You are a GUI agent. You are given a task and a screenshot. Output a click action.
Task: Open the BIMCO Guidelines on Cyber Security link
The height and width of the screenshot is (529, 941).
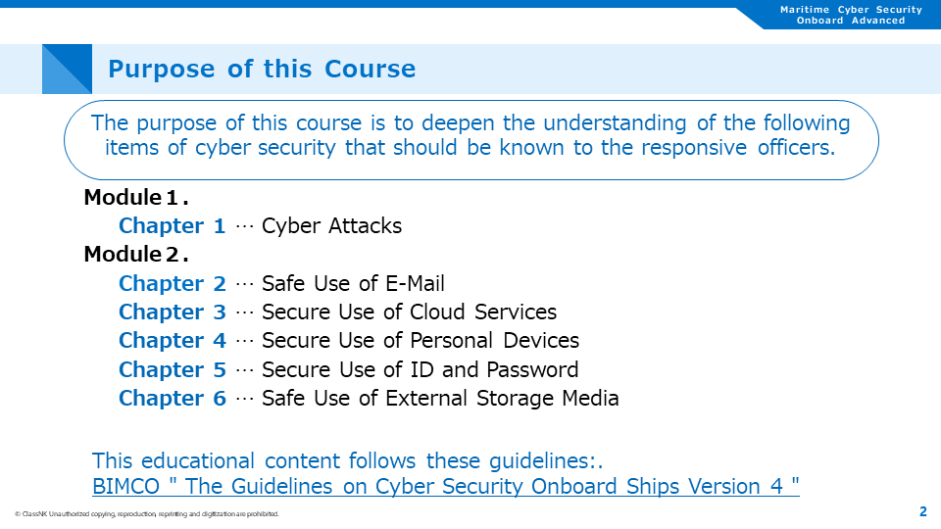(445, 487)
